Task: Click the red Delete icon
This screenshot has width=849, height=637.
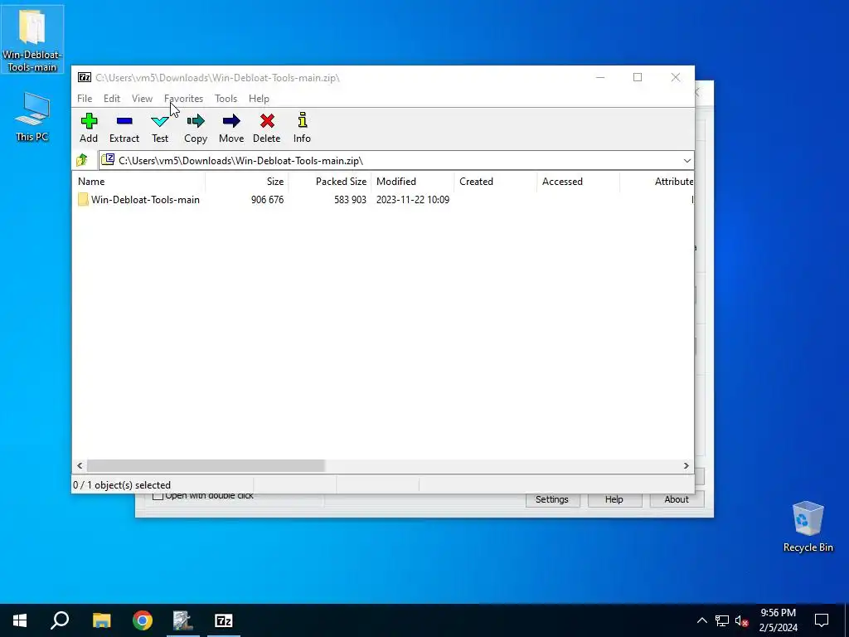Action: click(x=267, y=120)
